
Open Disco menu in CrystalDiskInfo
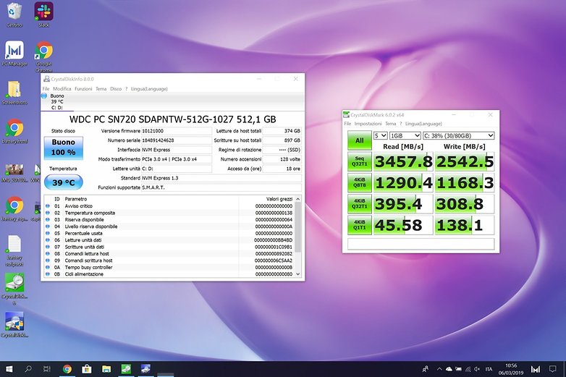point(116,89)
